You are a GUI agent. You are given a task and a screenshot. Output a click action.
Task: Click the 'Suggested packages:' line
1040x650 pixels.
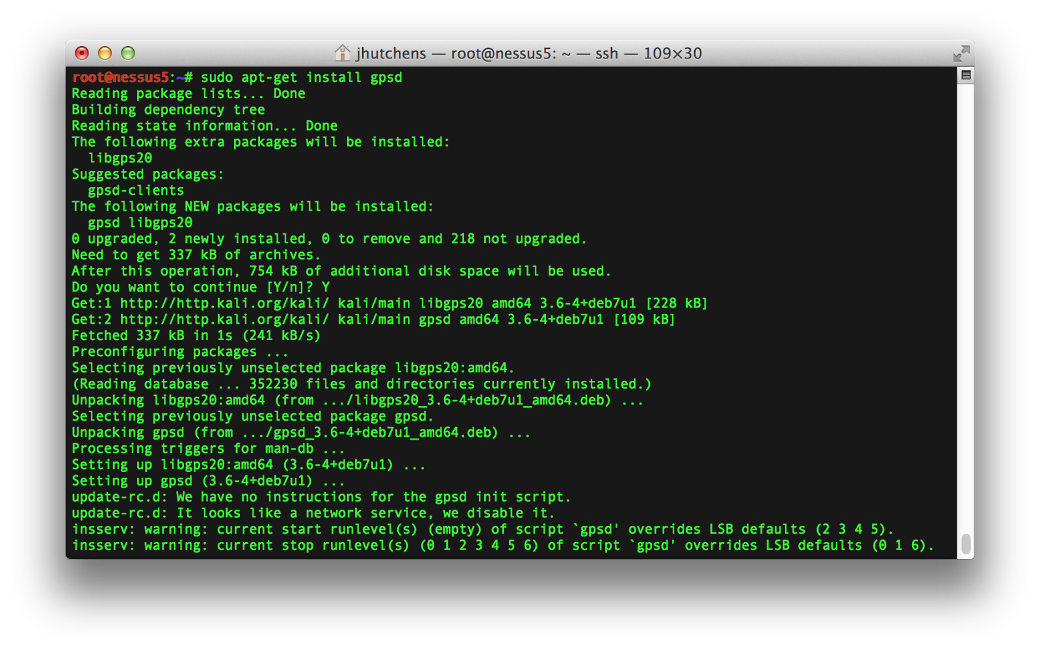tap(148, 174)
